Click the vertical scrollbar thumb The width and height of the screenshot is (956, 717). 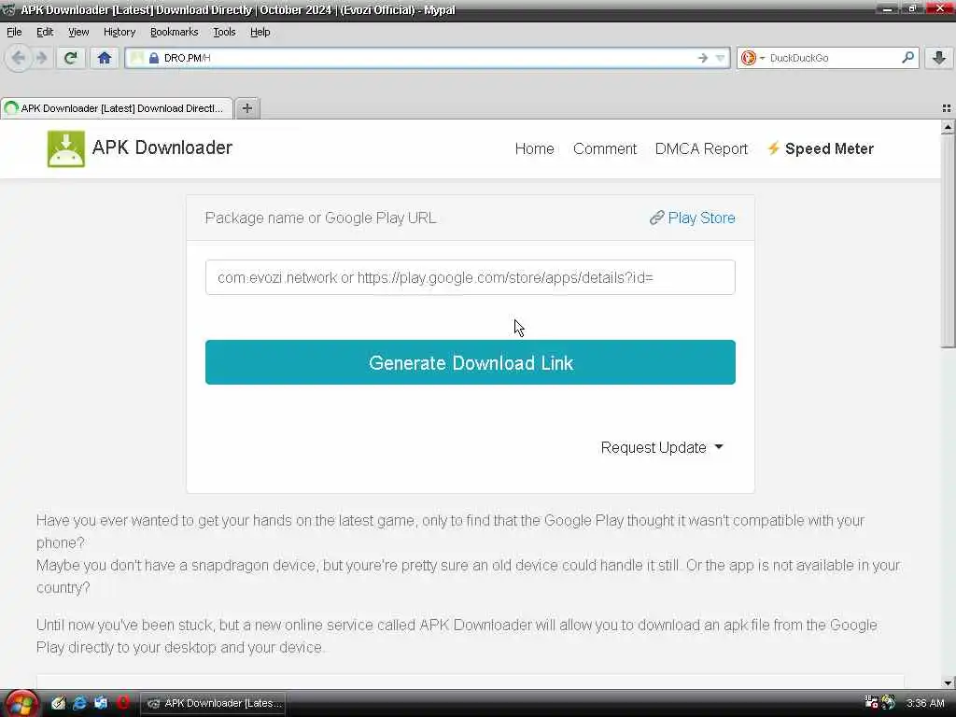(x=948, y=242)
